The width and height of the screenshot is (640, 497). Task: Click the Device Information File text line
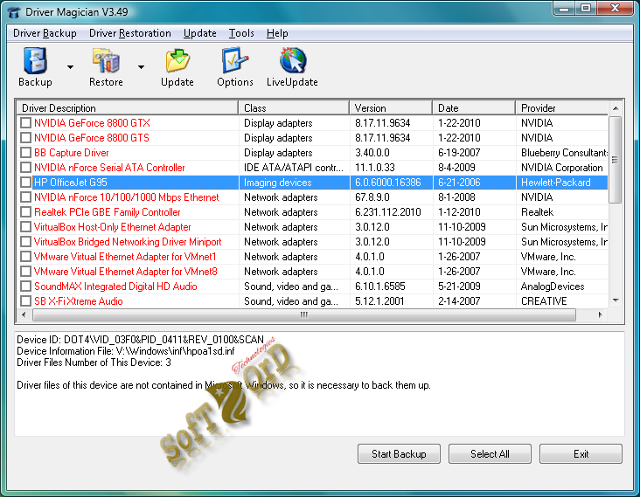[x=126, y=351]
